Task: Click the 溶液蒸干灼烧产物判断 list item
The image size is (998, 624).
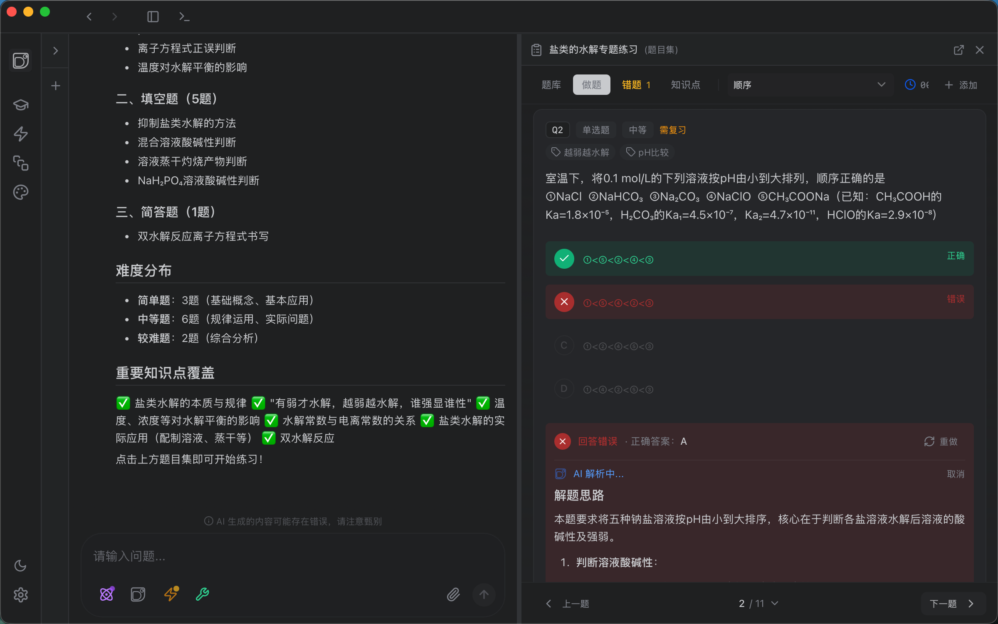Action: pyautogui.click(x=192, y=161)
